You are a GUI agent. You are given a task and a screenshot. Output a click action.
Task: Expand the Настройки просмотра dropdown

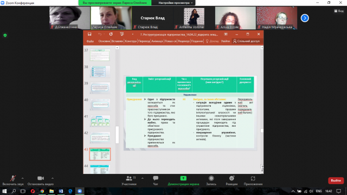(175, 3)
